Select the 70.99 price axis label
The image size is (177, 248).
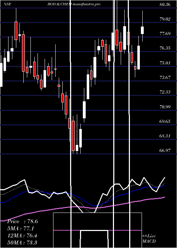(165, 107)
